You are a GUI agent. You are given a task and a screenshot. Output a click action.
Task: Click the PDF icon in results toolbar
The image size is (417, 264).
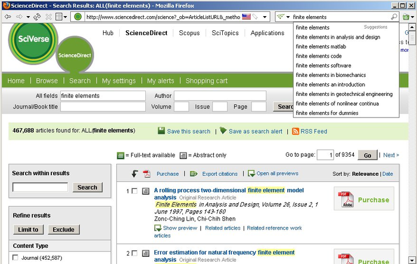tap(147, 174)
